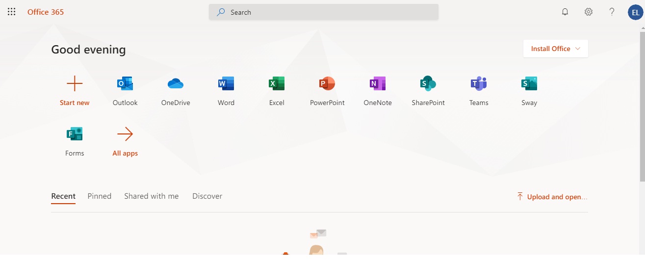Launch PowerPoint
645x264 pixels.
pyautogui.click(x=327, y=91)
